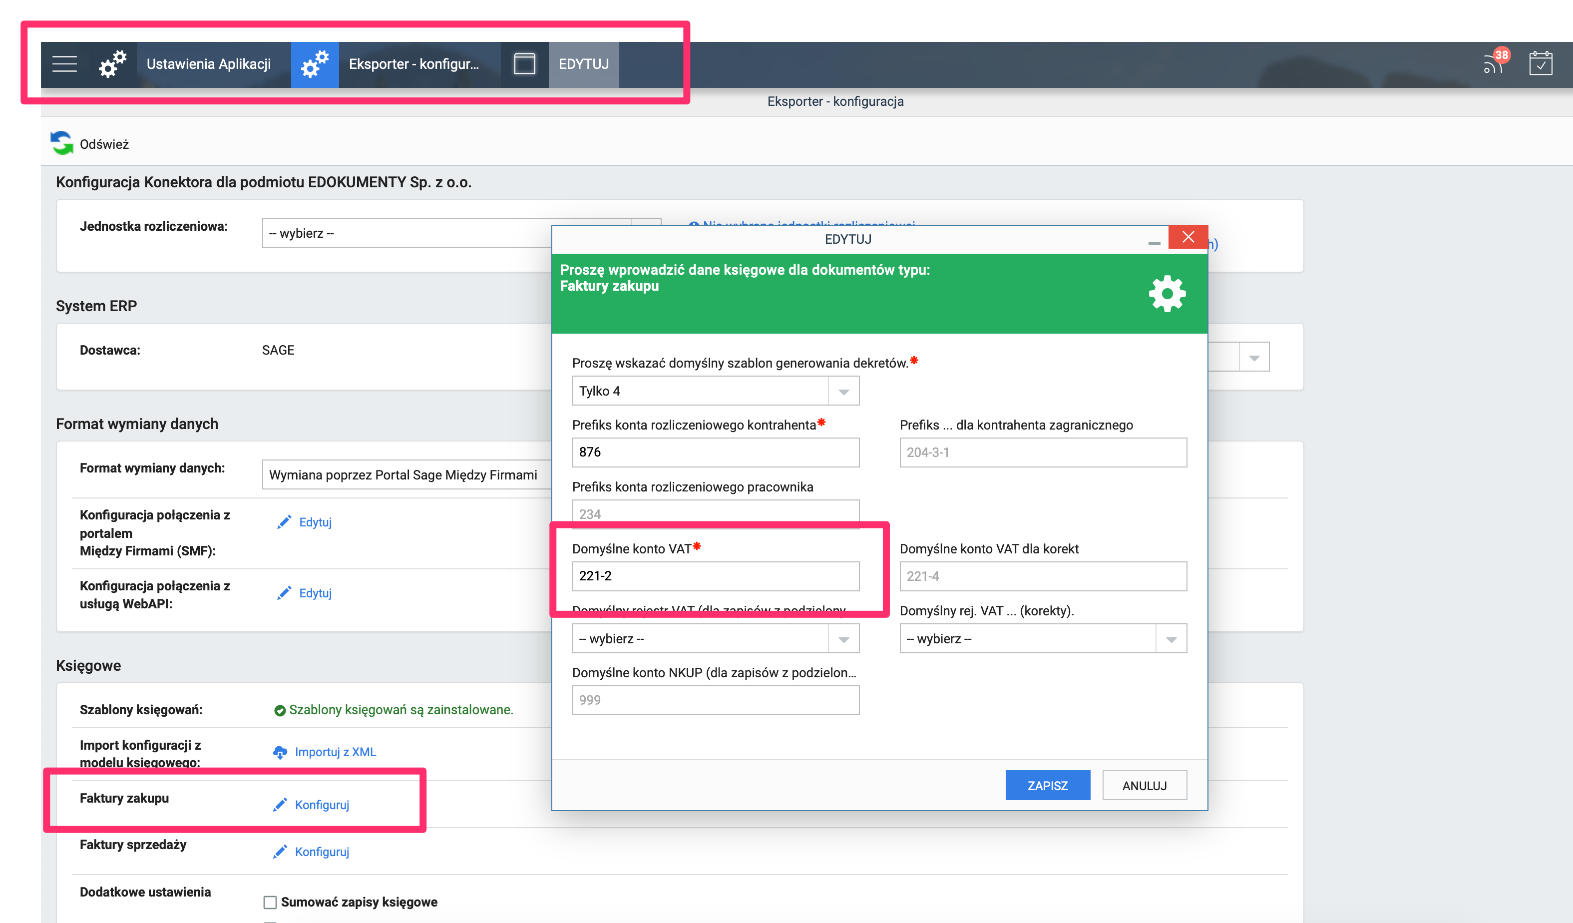The image size is (1573, 923).
Task: Click pencil icon next to WebAPI Edytuj
Action: click(x=284, y=593)
